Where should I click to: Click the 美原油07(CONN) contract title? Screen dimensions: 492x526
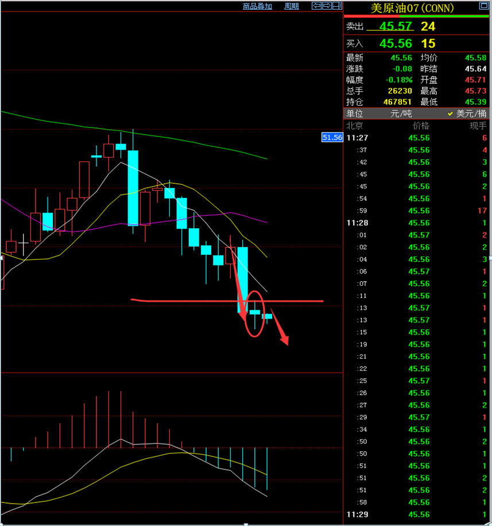(412, 8)
